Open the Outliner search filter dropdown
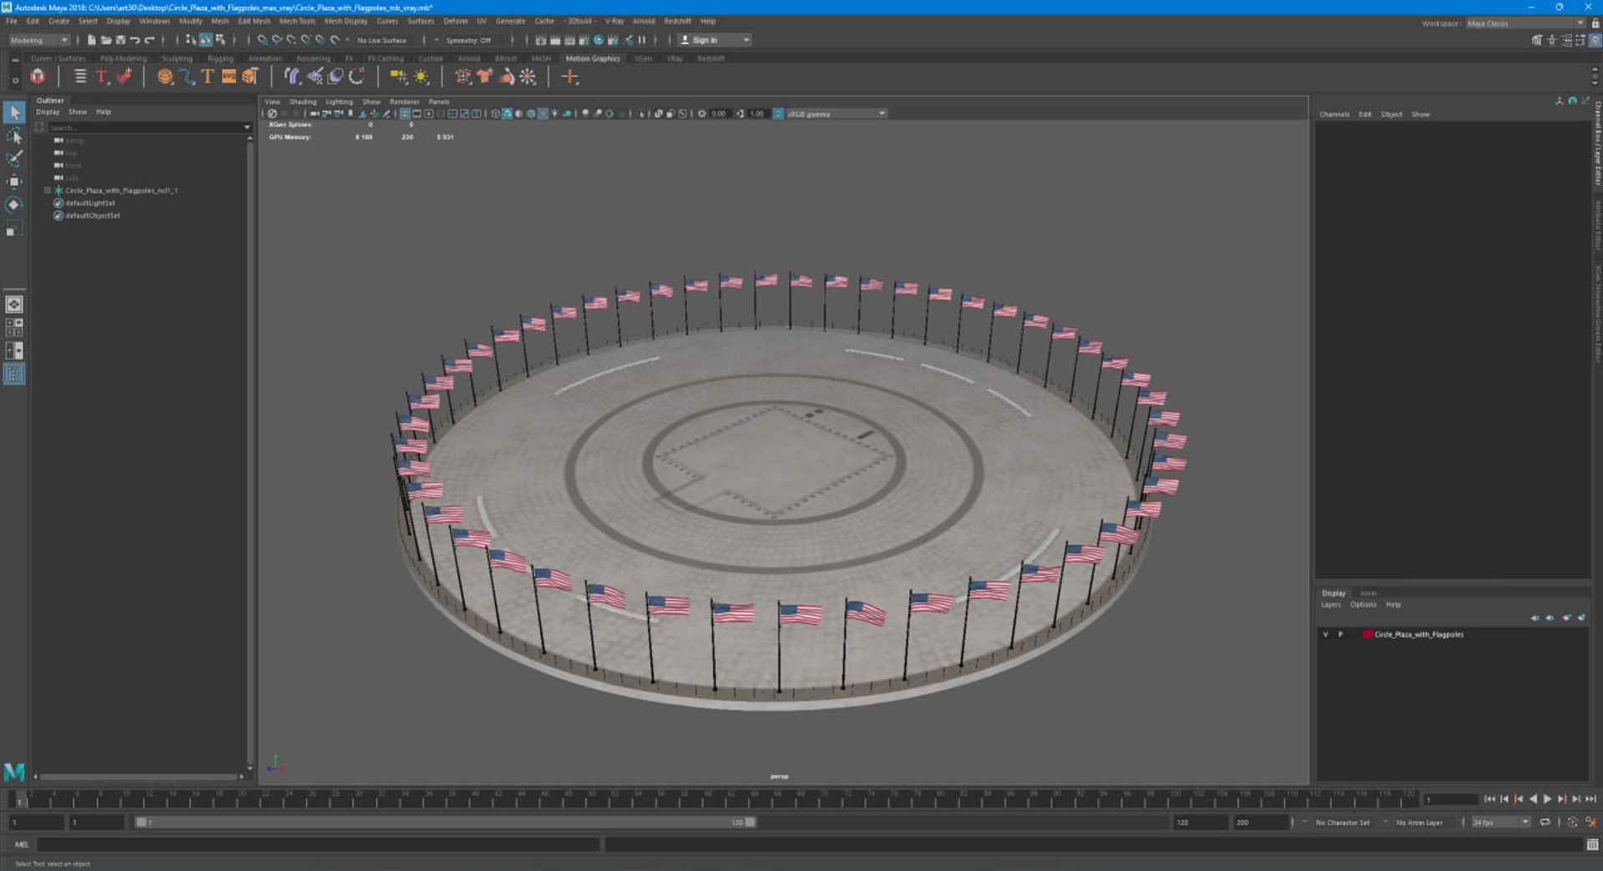This screenshot has height=871, width=1603. pyautogui.click(x=246, y=128)
